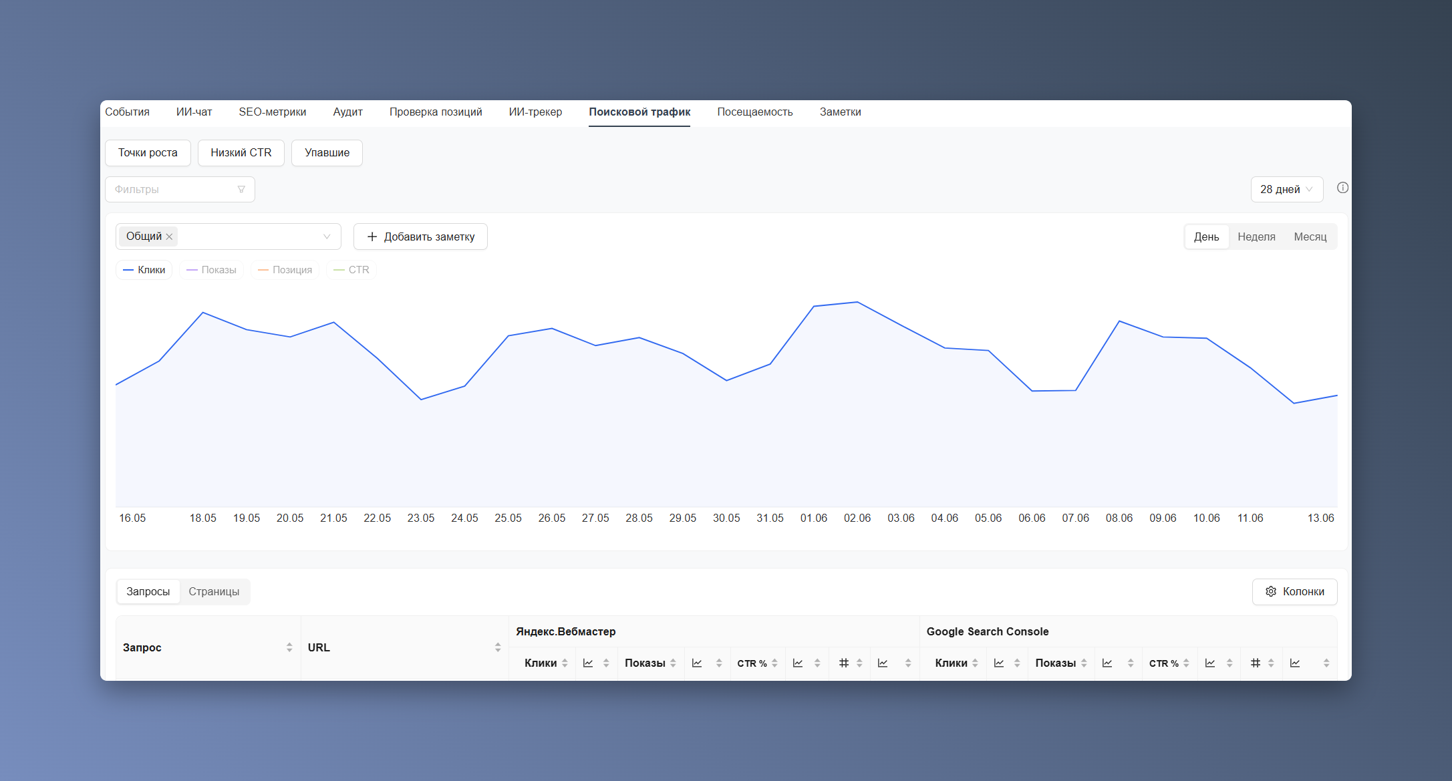
Task: Go to the ИИ-трекер tab
Action: click(x=535, y=112)
